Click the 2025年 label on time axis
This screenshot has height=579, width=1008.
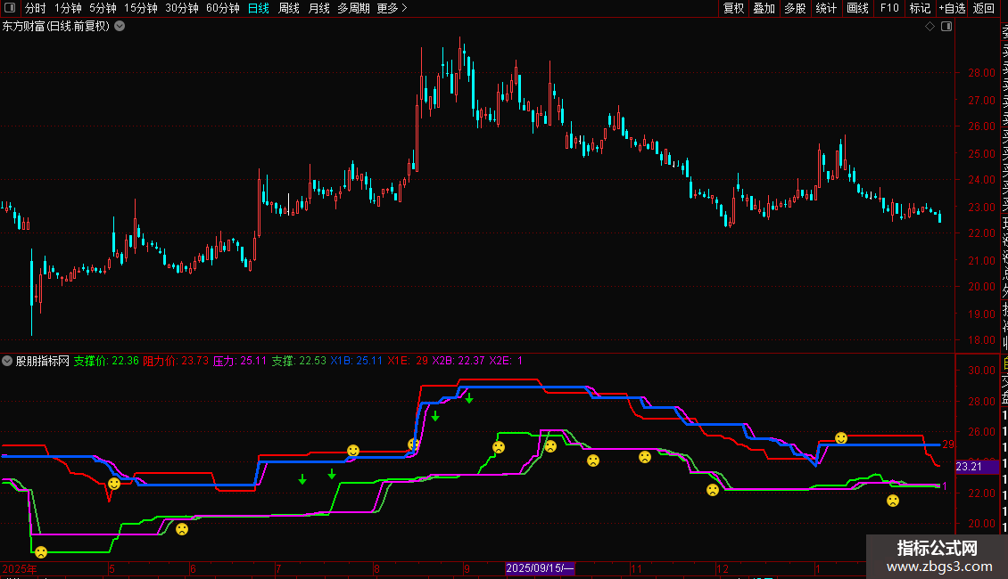(x=20, y=568)
